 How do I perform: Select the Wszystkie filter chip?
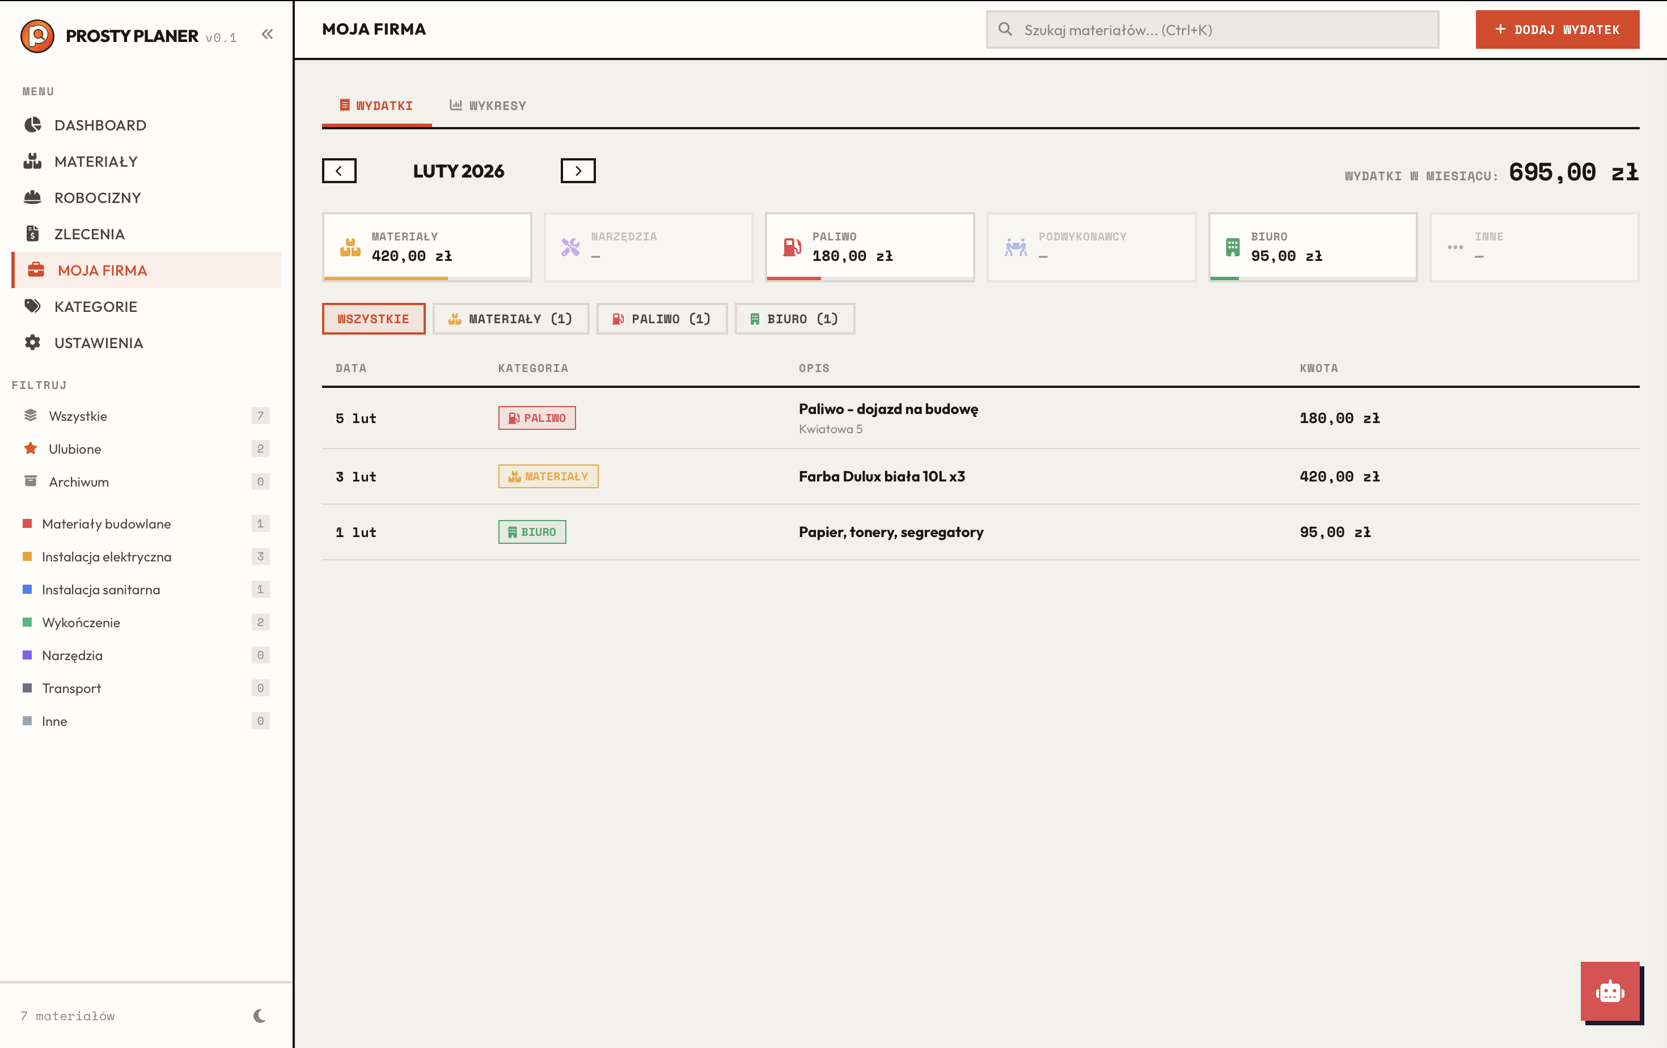pyautogui.click(x=373, y=319)
